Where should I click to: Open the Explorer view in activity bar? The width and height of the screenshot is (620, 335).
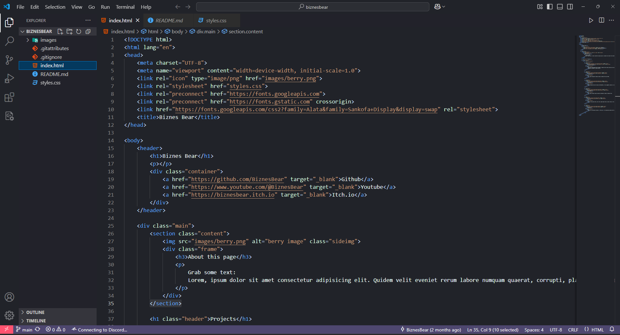[9, 22]
